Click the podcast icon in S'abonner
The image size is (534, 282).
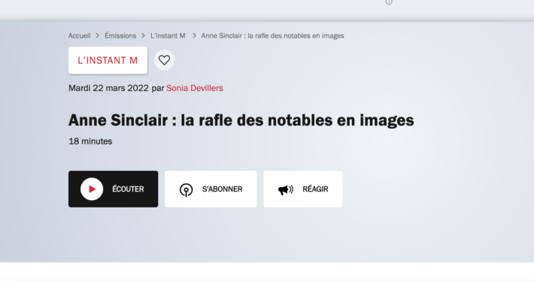tap(186, 190)
